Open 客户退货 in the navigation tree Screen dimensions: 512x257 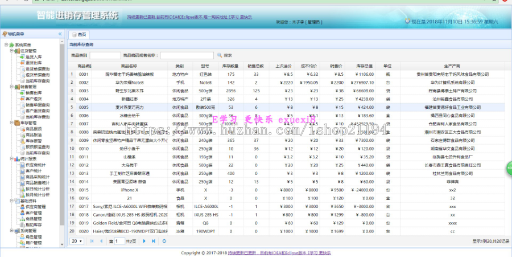(34, 99)
